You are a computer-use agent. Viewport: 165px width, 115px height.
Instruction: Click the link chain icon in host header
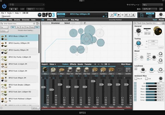(x=161, y=9)
